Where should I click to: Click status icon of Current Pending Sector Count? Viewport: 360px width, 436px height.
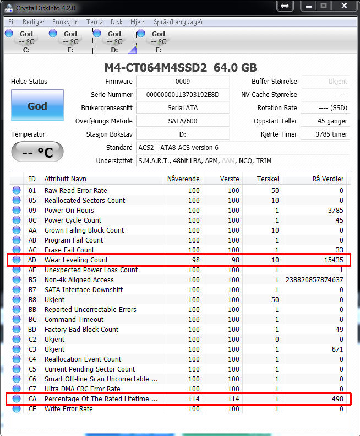point(17,369)
